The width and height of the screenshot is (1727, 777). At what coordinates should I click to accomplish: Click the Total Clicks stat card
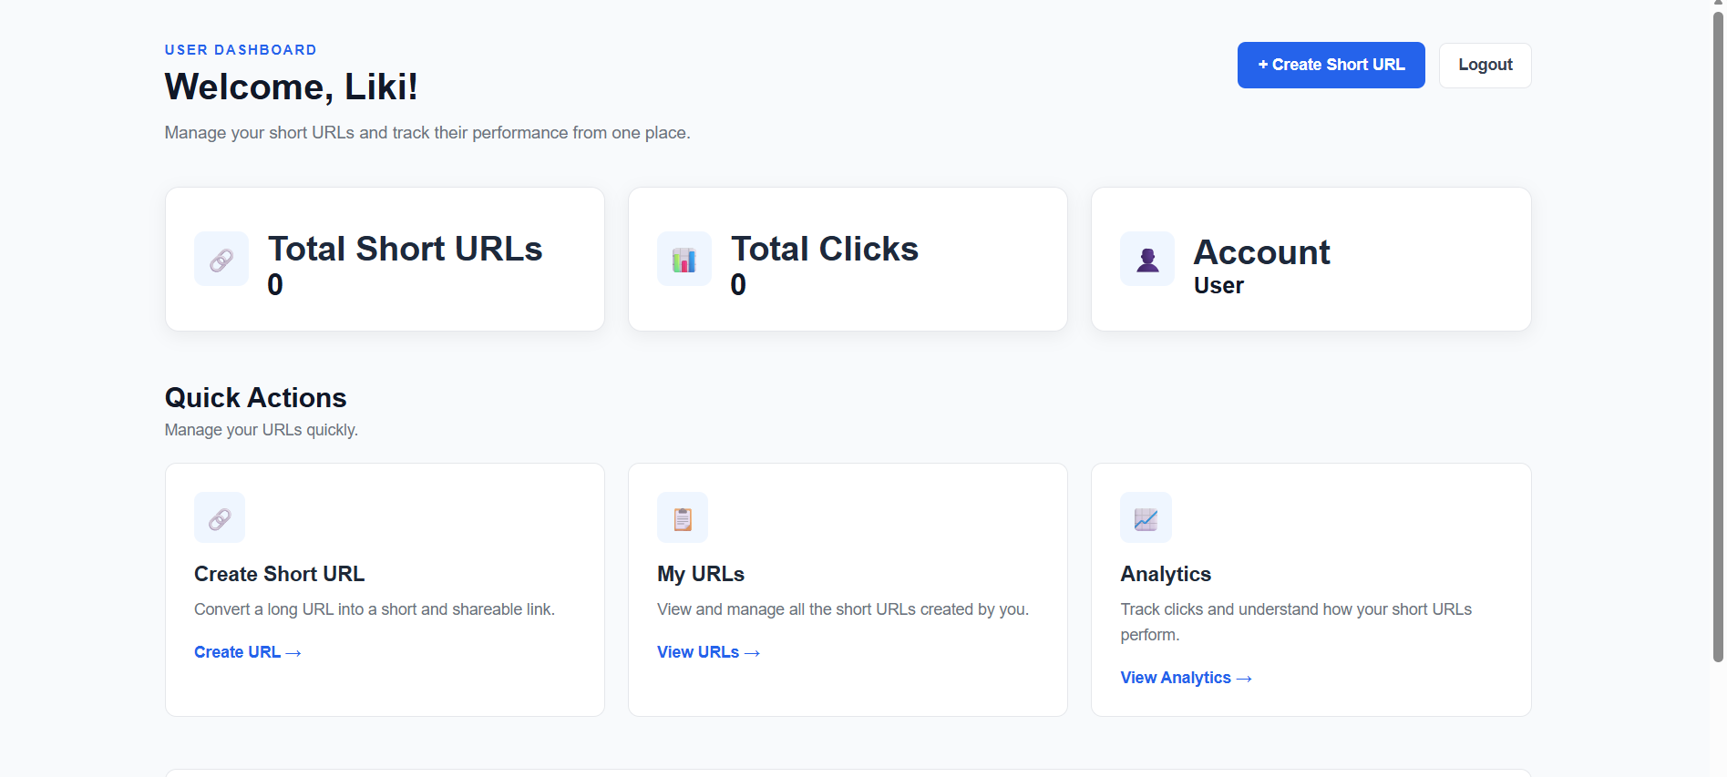(x=848, y=260)
